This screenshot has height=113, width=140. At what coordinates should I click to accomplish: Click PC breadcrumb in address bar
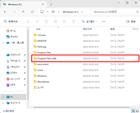[53, 12]
